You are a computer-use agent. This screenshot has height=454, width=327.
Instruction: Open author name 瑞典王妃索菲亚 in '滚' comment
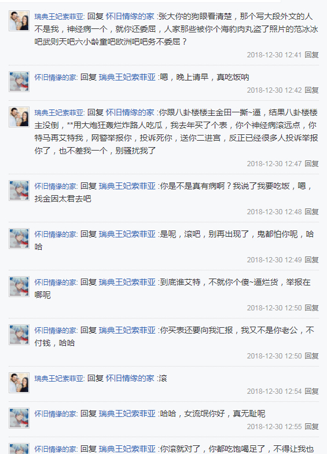point(59,379)
